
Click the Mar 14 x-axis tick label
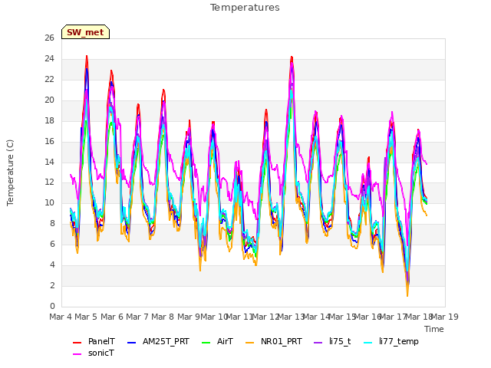click(317, 317)
